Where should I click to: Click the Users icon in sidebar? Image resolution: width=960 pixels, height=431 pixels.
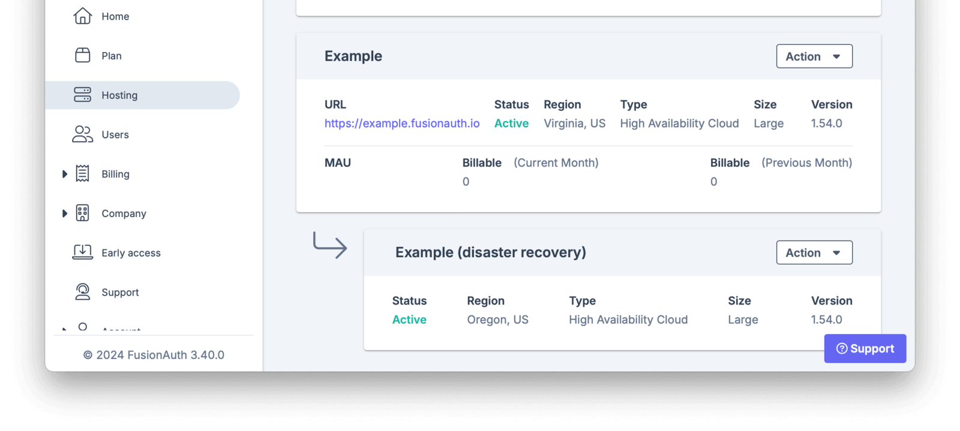pyautogui.click(x=83, y=134)
